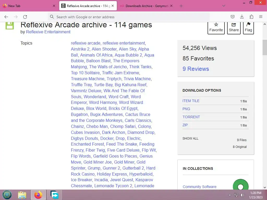
Task: Open the Community Software collection link
Action: coord(199,187)
